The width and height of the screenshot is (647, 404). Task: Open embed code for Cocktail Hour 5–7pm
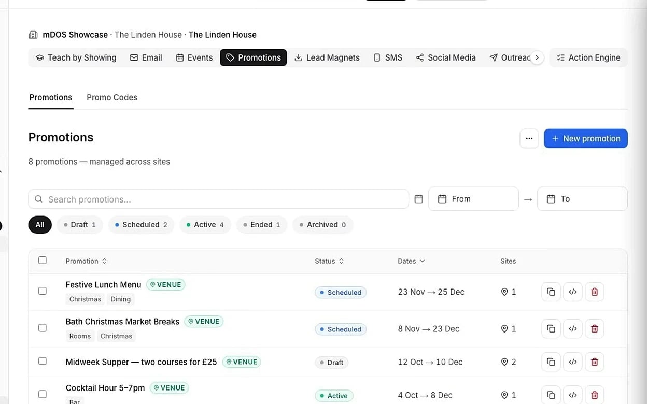(573, 395)
